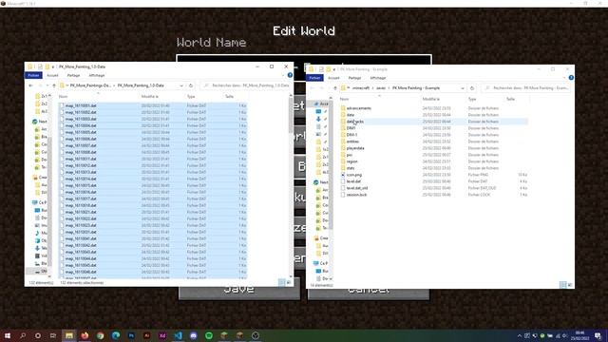
Task: Click help icon in PK_More_Painting_1.0-Data window
Action: click(290, 75)
